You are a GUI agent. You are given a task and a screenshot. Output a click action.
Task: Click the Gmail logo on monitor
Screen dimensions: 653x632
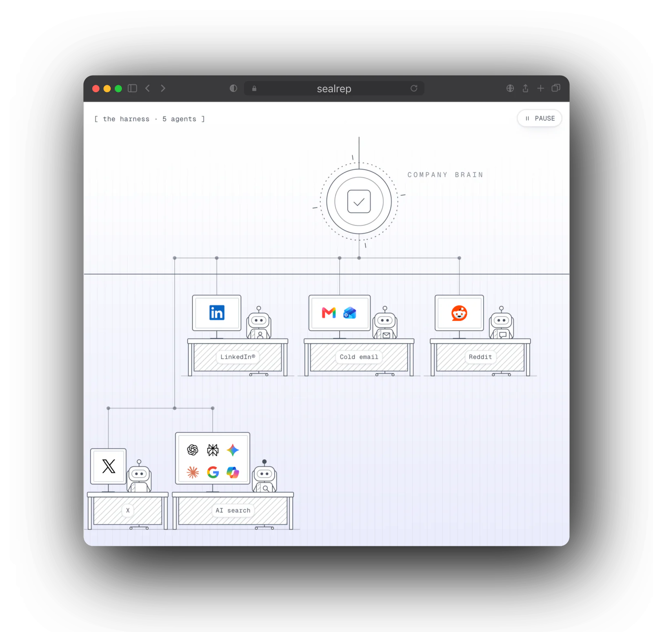click(x=329, y=313)
